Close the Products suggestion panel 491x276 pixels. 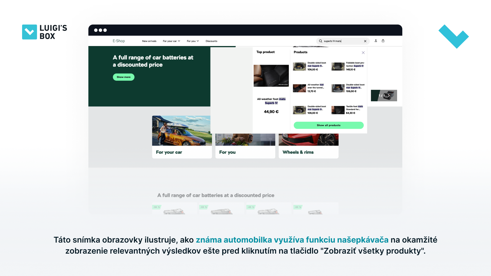click(363, 52)
